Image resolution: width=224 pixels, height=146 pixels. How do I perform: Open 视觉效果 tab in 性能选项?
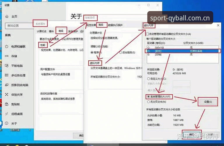point(91,25)
